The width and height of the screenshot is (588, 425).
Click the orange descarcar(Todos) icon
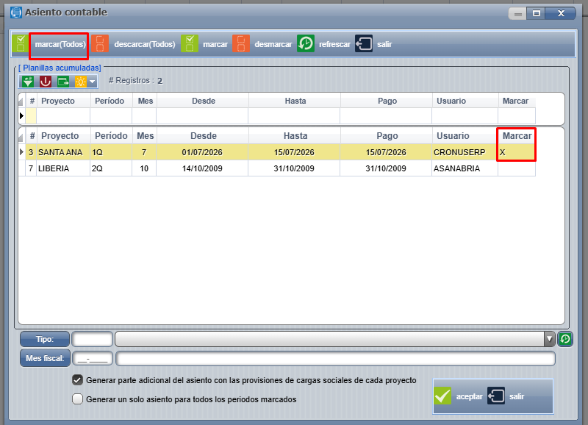pos(100,44)
